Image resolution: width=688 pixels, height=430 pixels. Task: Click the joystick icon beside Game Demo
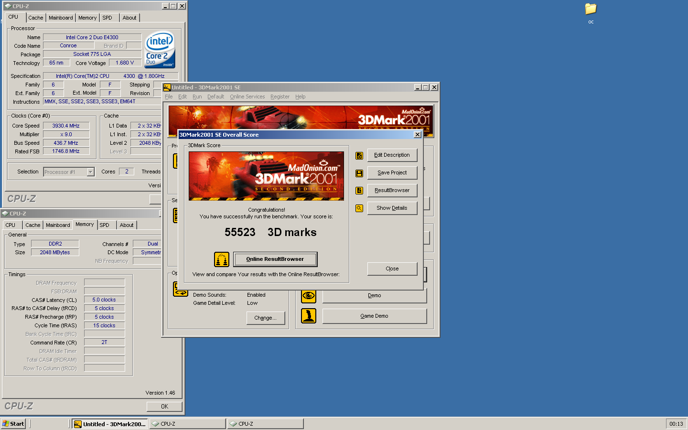309,316
